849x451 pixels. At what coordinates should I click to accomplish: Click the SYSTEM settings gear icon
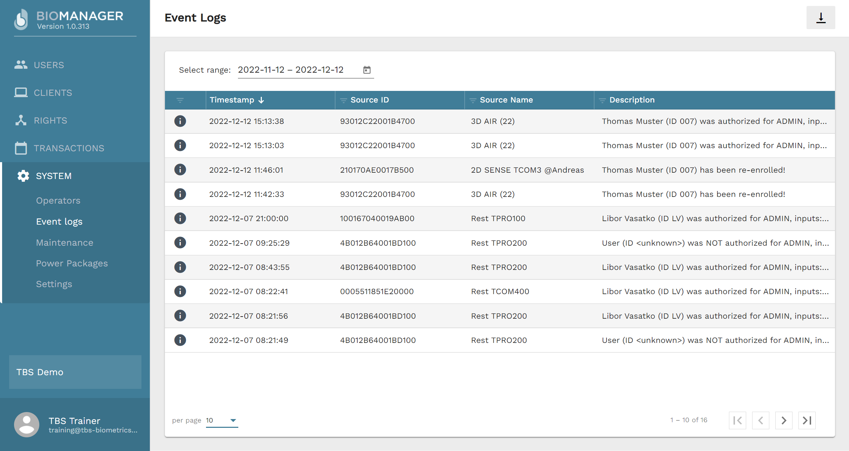pos(22,176)
